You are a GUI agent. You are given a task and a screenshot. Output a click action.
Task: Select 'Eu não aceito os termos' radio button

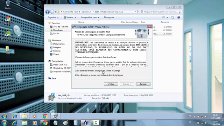tap(76, 75)
